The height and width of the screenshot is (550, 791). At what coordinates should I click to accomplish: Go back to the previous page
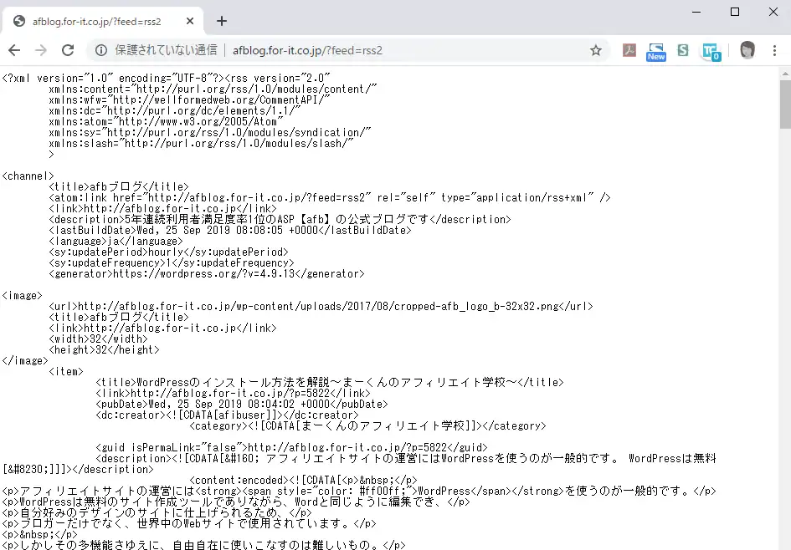pyautogui.click(x=14, y=50)
